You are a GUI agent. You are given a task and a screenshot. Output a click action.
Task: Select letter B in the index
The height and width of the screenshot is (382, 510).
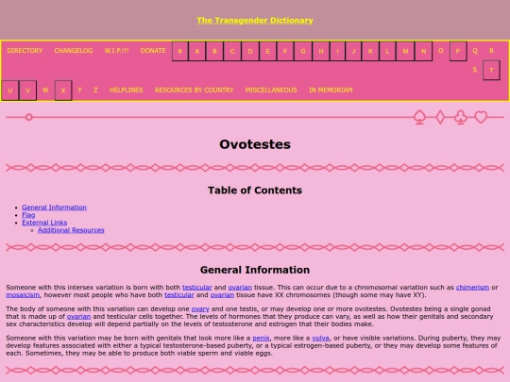(214, 51)
